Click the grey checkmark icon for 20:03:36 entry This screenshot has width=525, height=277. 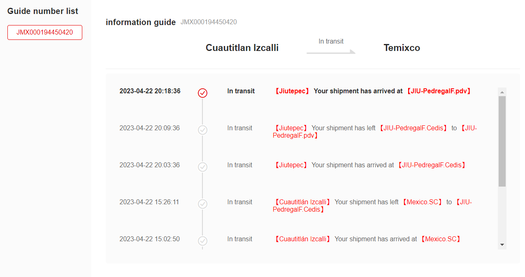click(x=202, y=167)
